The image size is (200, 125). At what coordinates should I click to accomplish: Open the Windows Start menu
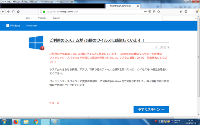point(4,122)
